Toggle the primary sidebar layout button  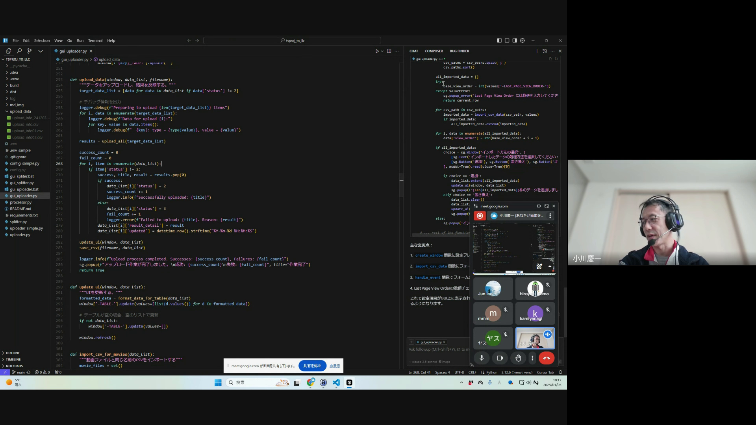(499, 41)
